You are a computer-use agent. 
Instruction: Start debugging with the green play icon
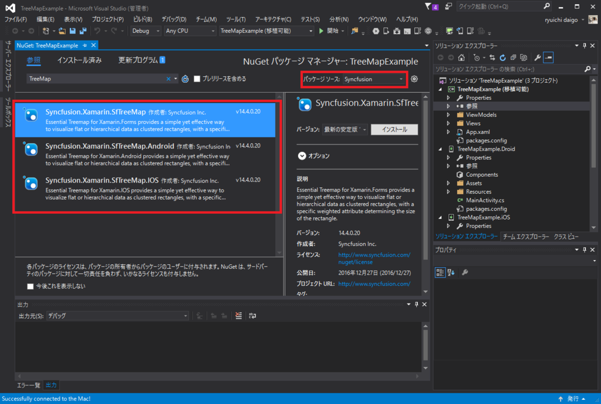[321, 31]
